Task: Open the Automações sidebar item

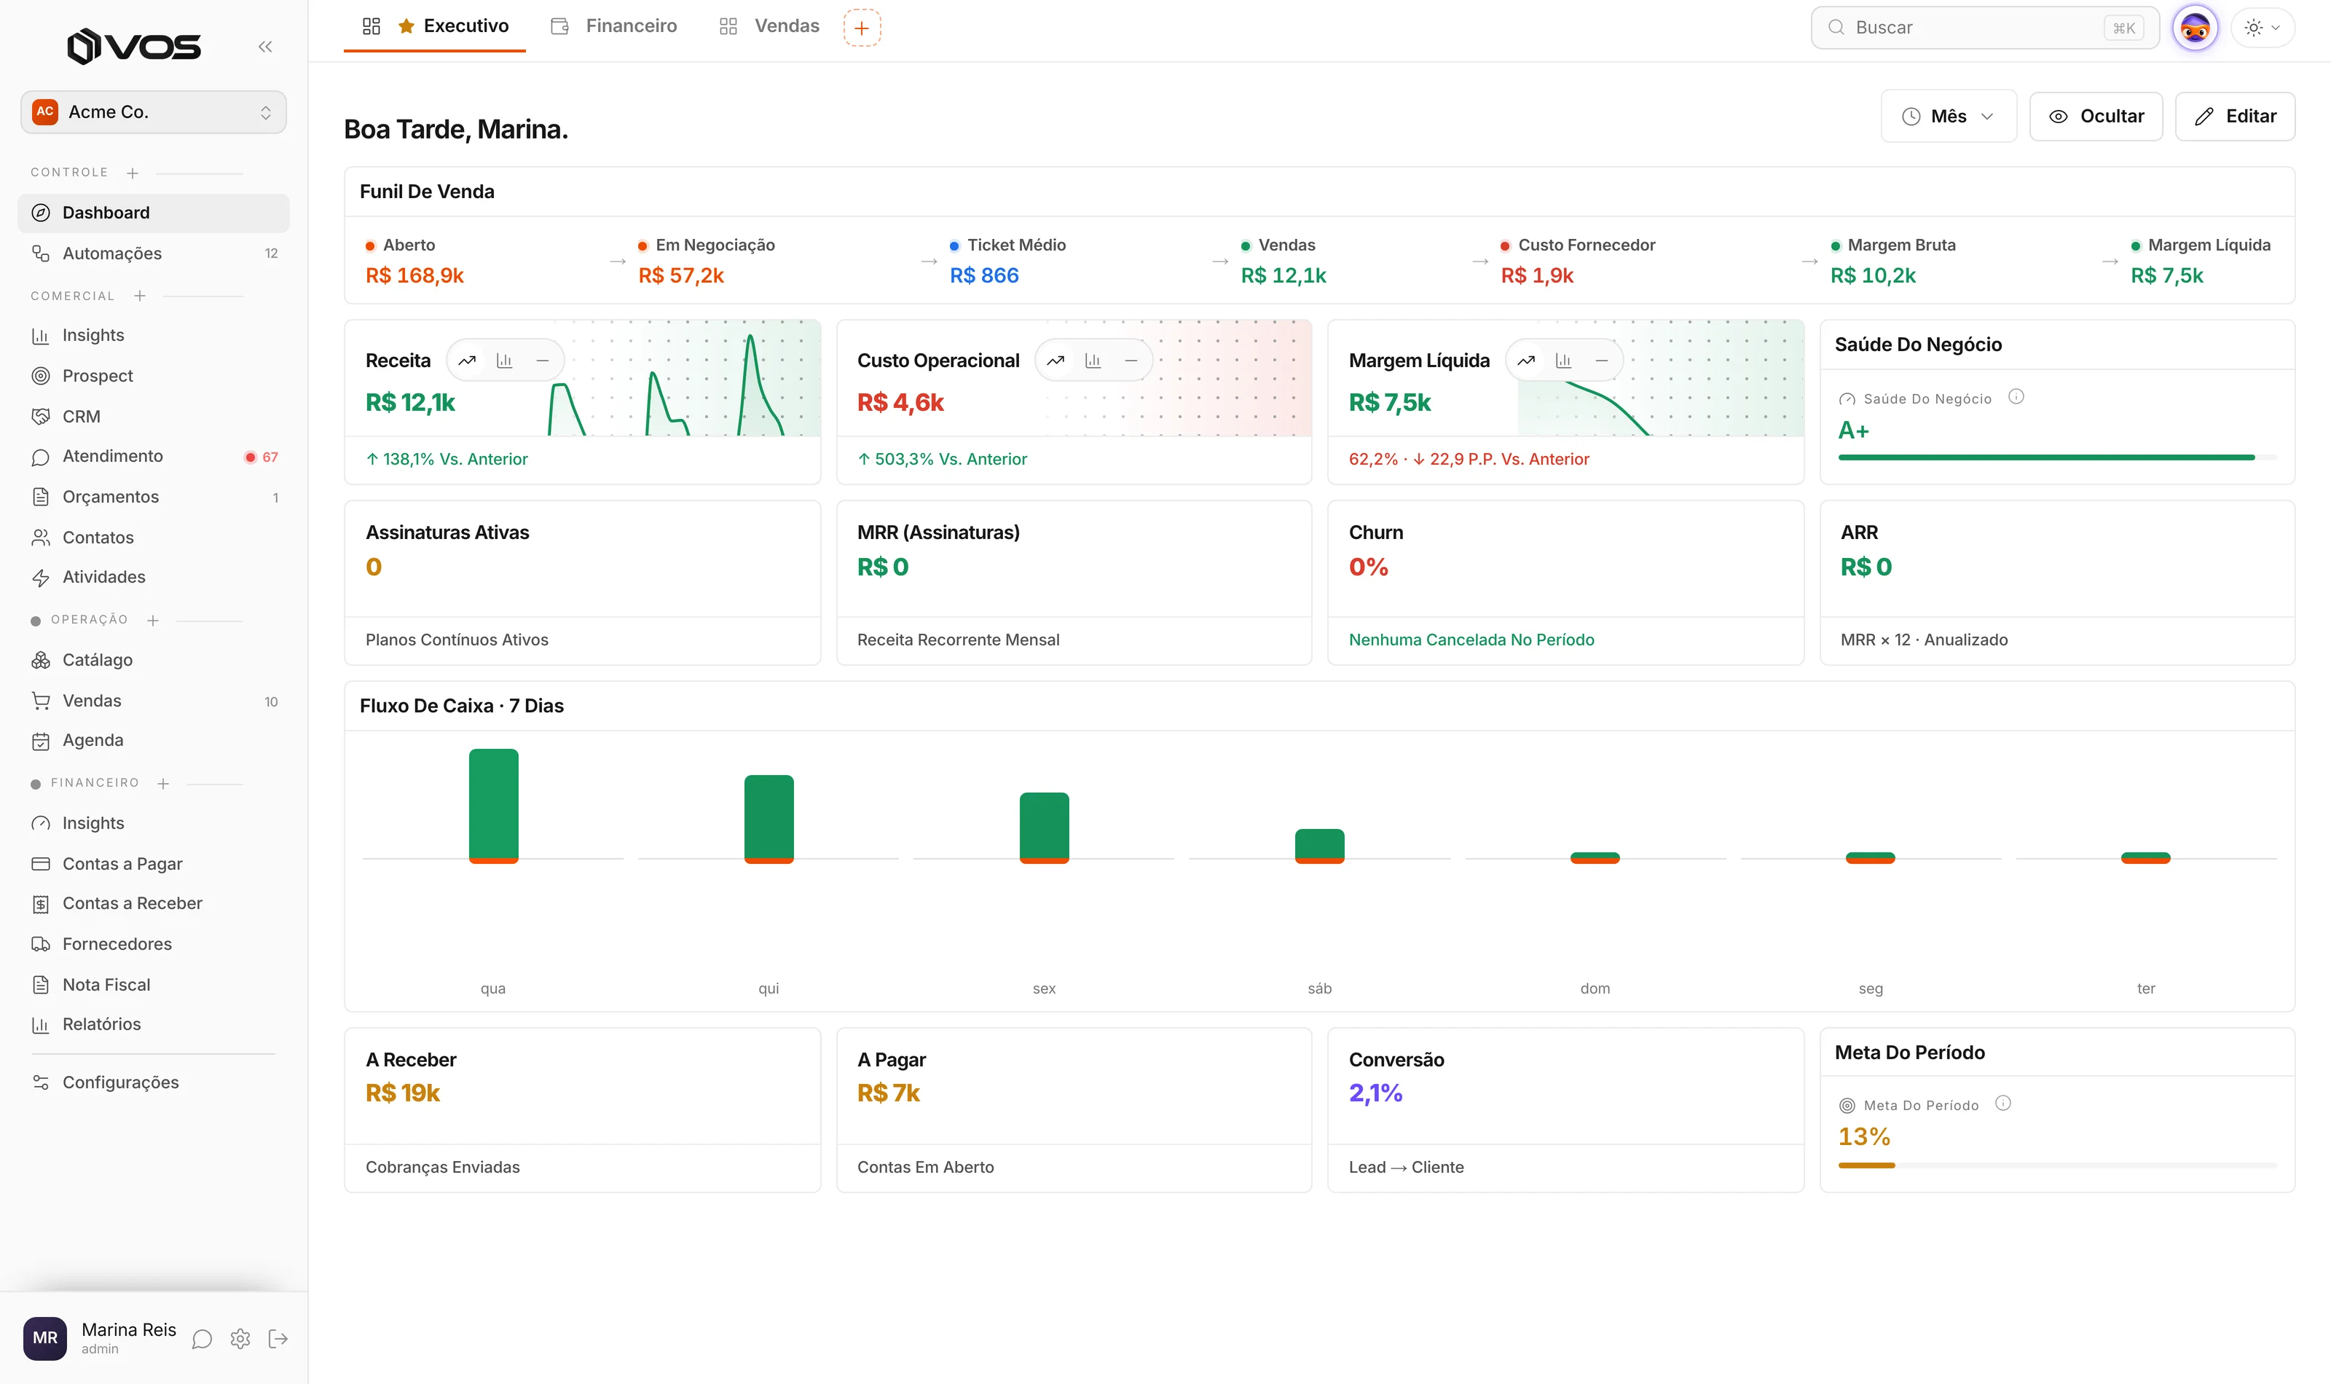Action: click(x=153, y=253)
